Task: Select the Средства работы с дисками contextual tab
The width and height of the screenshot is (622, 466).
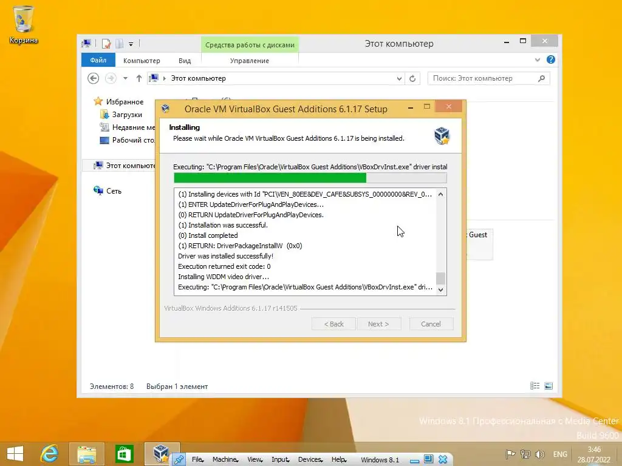Action: [x=250, y=45]
